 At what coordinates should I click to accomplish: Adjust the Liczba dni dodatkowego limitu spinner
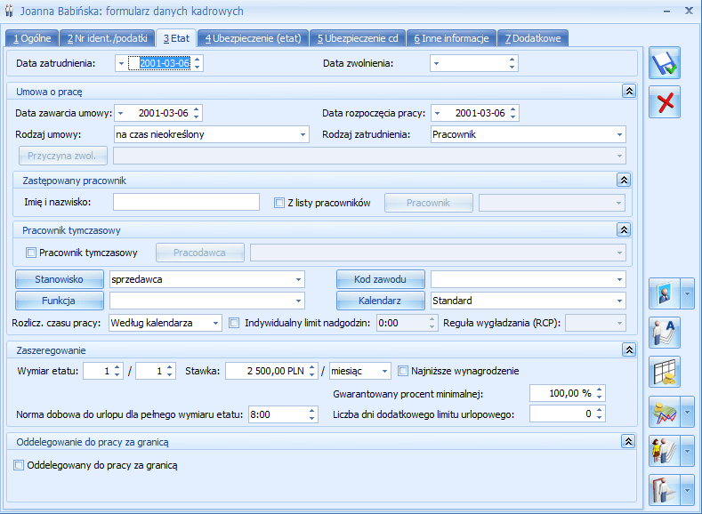tap(600, 414)
